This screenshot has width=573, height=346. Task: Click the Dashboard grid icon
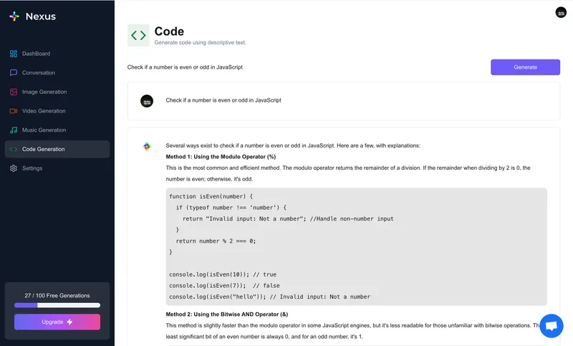(x=14, y=54)
